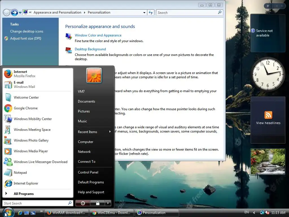Launch Windows Mail E-mail entry
This screenshot has height=217, width=289.
tap(38, 84)
